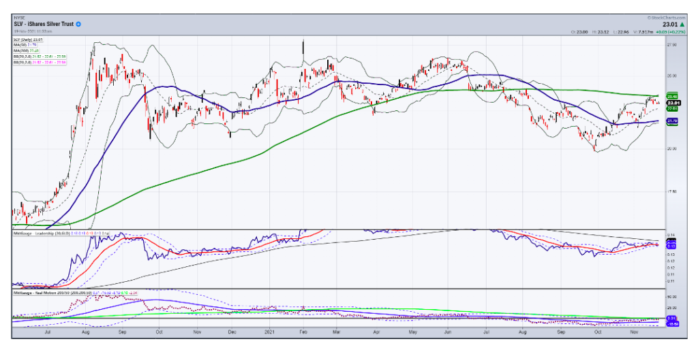Select the SLV - iShares Silver Trust title
The image size is (698, 352).
coord(44,24)
